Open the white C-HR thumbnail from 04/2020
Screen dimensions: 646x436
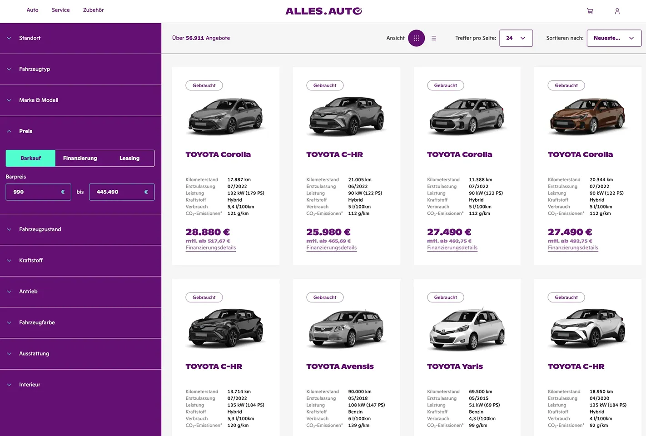pos(588,328)
